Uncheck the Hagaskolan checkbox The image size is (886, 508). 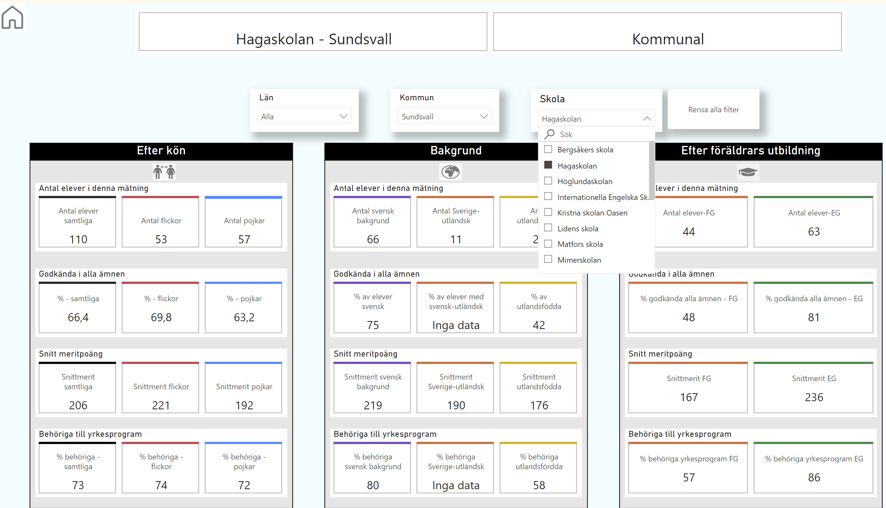(548, 165)
